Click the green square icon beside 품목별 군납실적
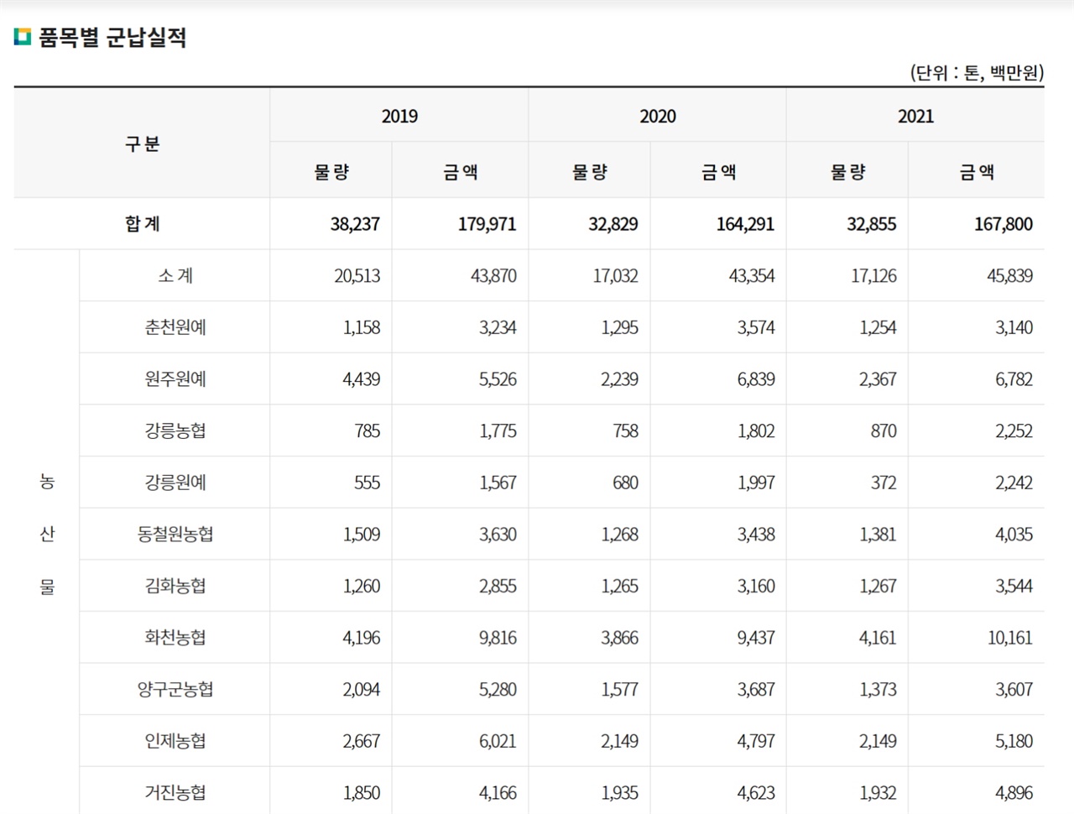This screenshot has width=1074, height=814. pyautogui.click(x=23, y=37)
